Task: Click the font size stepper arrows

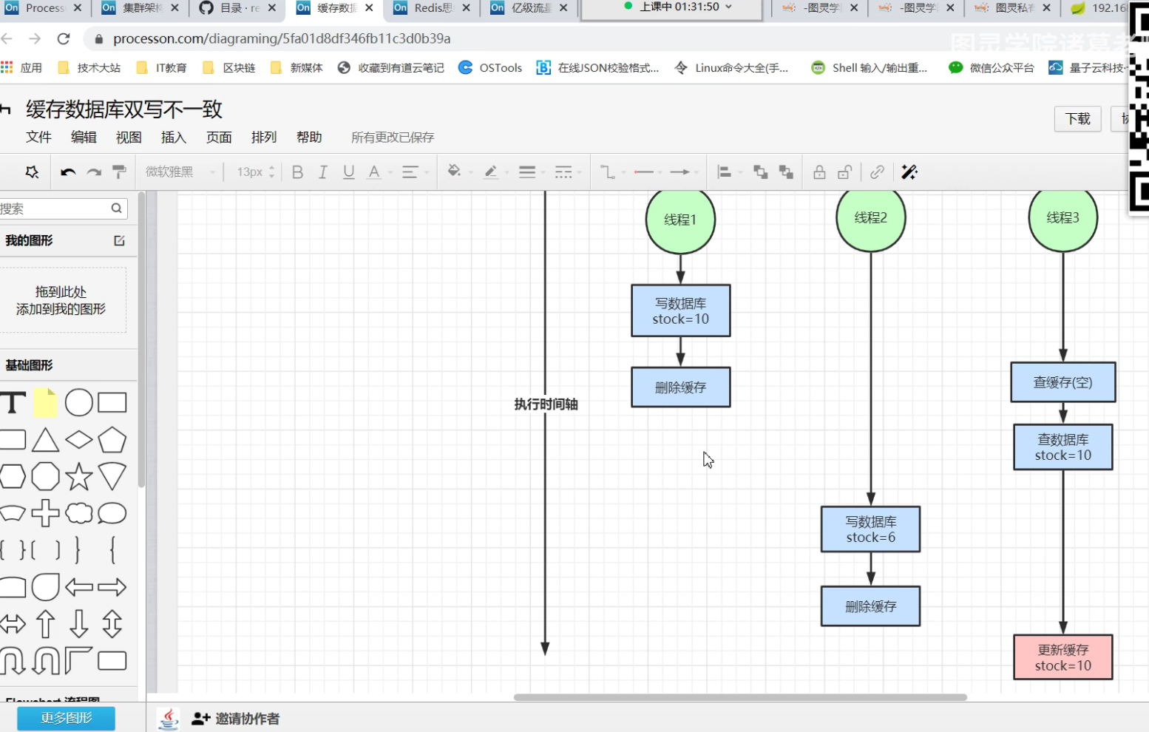Action: click(x=272, y=172)
